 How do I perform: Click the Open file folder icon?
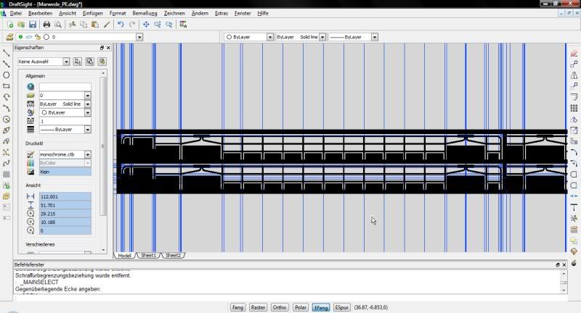coord(21,25)
